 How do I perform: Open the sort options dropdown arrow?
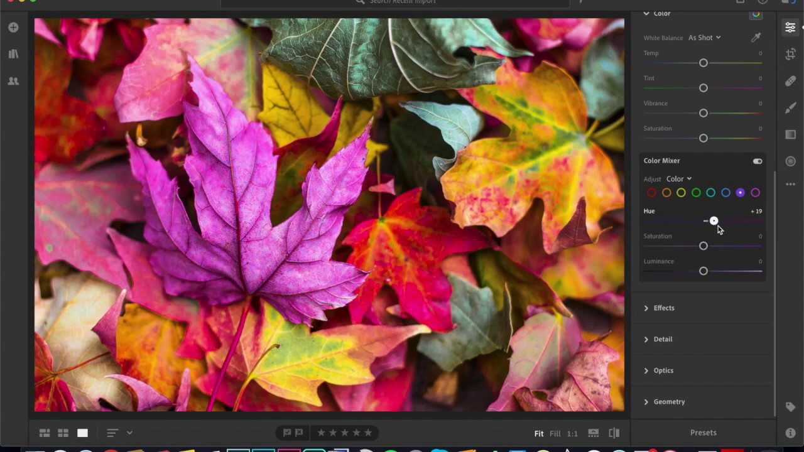(129, 433)
